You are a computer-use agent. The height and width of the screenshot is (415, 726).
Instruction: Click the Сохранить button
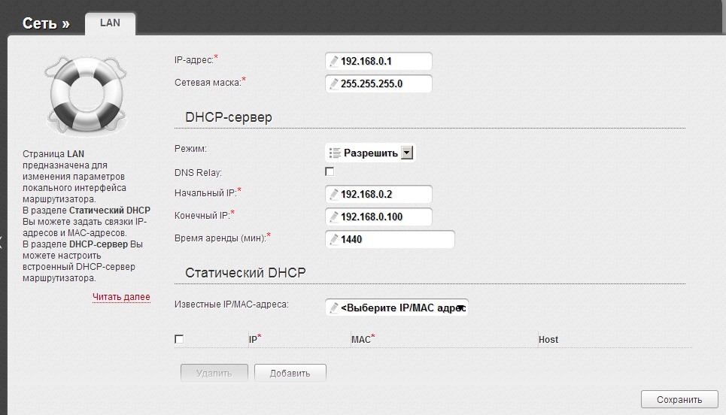coord(679,399)
